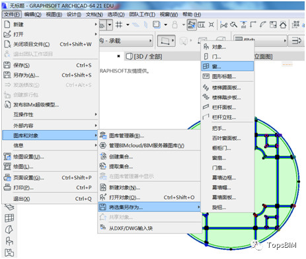Select 发布BIMx超级模型...
The height and width of the screenshot is (259, 306).
coord(50,104)
